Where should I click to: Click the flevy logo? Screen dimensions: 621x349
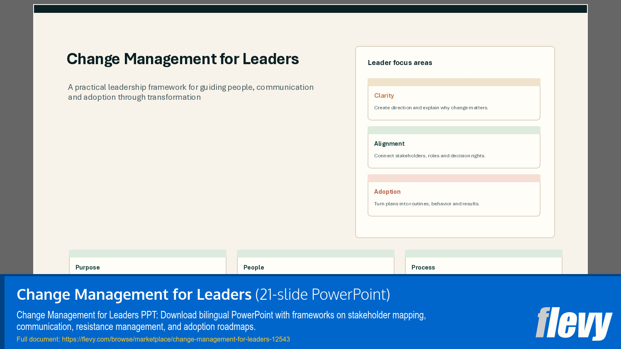point(574,324)
